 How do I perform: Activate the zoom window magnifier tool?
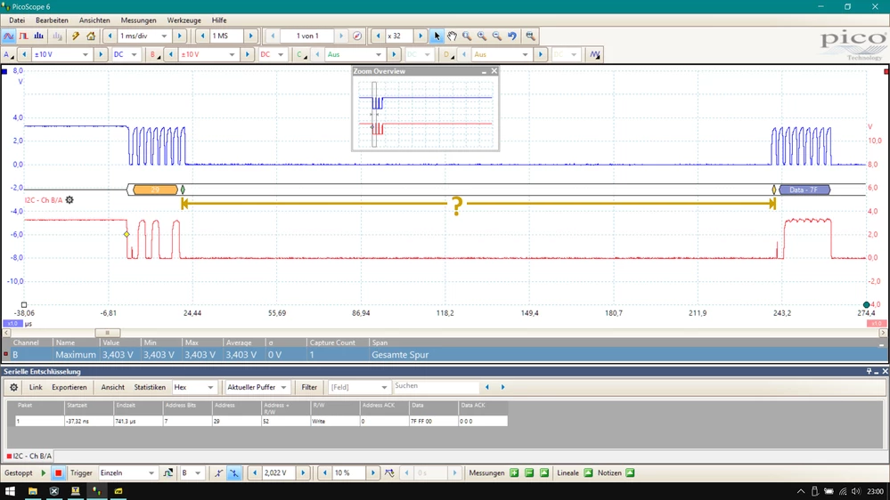(x=467, y=36)
